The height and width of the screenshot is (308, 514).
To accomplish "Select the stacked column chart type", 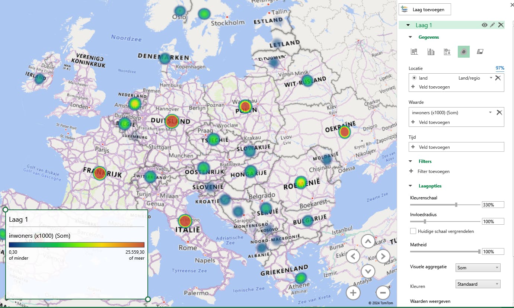I will coord(414,52).
